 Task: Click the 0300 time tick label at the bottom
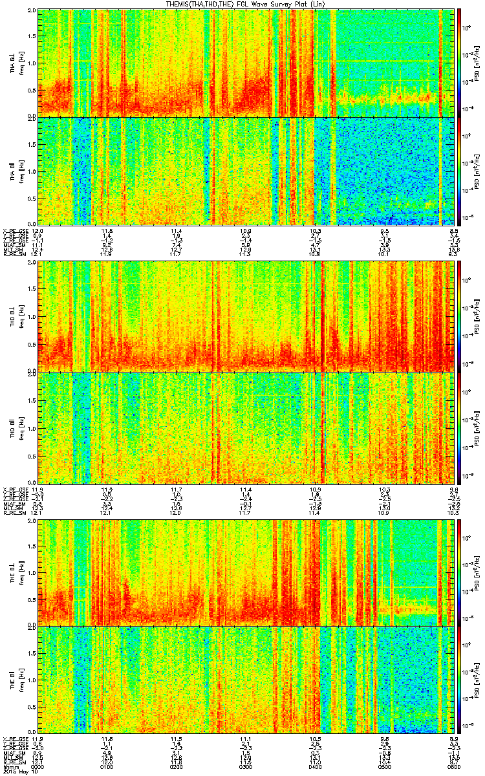click(246, 766)
